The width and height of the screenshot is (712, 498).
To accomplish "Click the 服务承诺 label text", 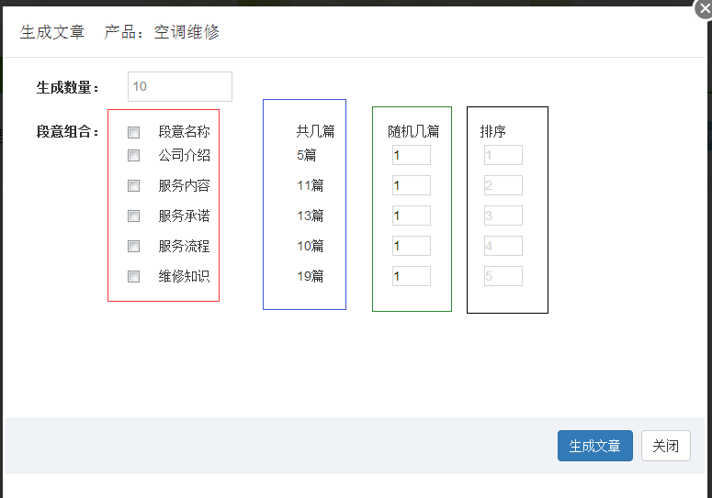I will (184, 216).
